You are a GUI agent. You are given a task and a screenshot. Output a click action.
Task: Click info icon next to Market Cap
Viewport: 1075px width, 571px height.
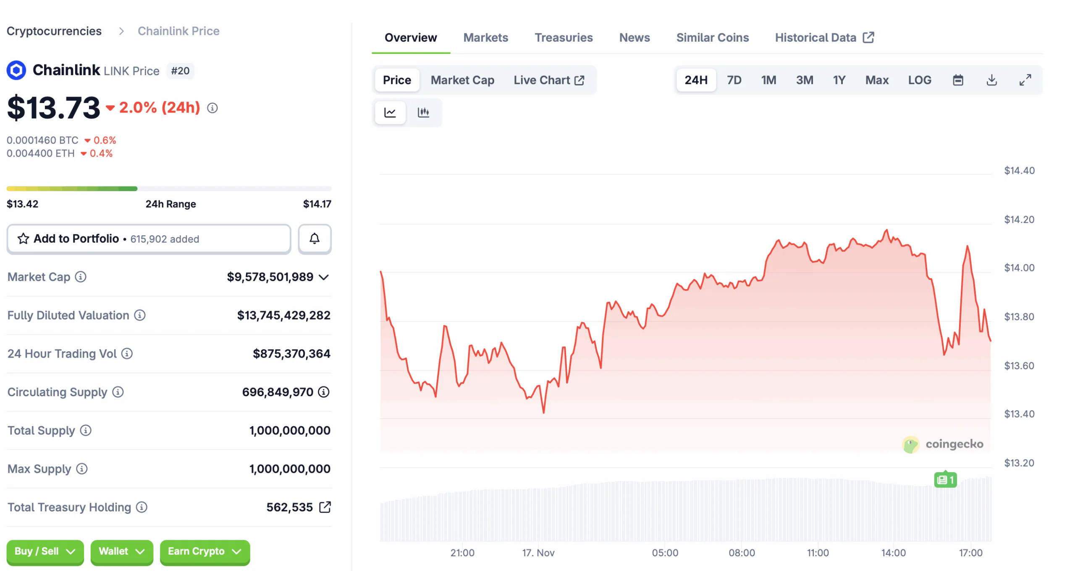coord(81,277)
